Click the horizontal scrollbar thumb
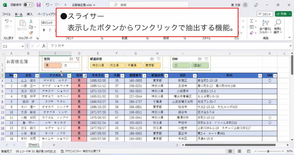Image resolution: width=294 pixels, height=155 pixels. [230, 145]
